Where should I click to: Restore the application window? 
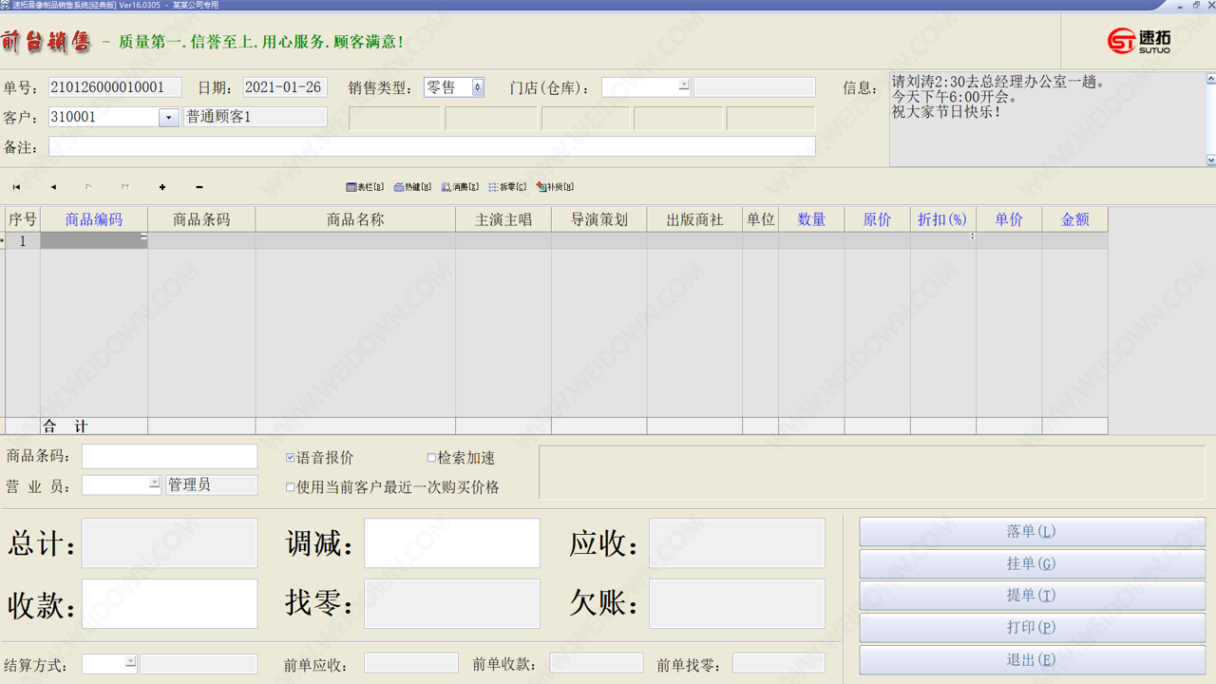point(1196,5)
